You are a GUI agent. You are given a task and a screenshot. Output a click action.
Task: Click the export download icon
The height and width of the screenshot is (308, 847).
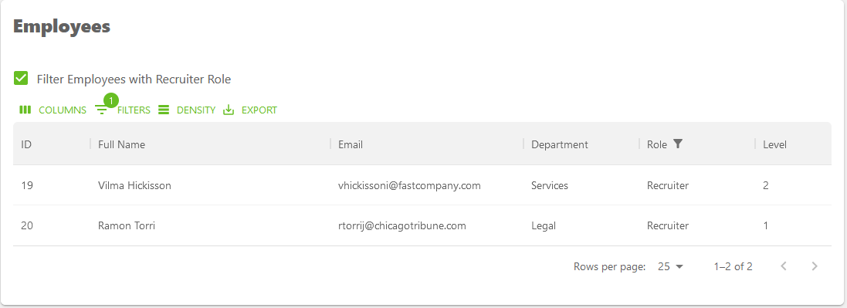click(229, 110)
